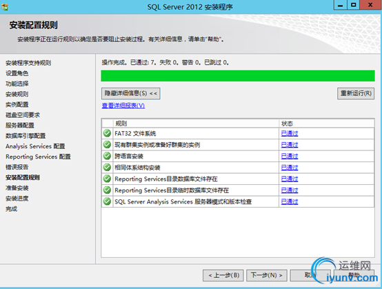The image size is (382, 289).
Task: Select 安装进度 step in sidebar
Action: [17, 199]
